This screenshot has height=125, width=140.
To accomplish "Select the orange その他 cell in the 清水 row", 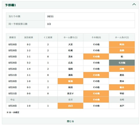I will click(x=96, y=57).
